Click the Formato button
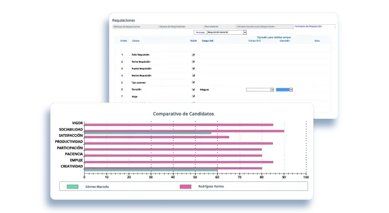389x213 pixels. pyautogui.click(x=200, y=32)
